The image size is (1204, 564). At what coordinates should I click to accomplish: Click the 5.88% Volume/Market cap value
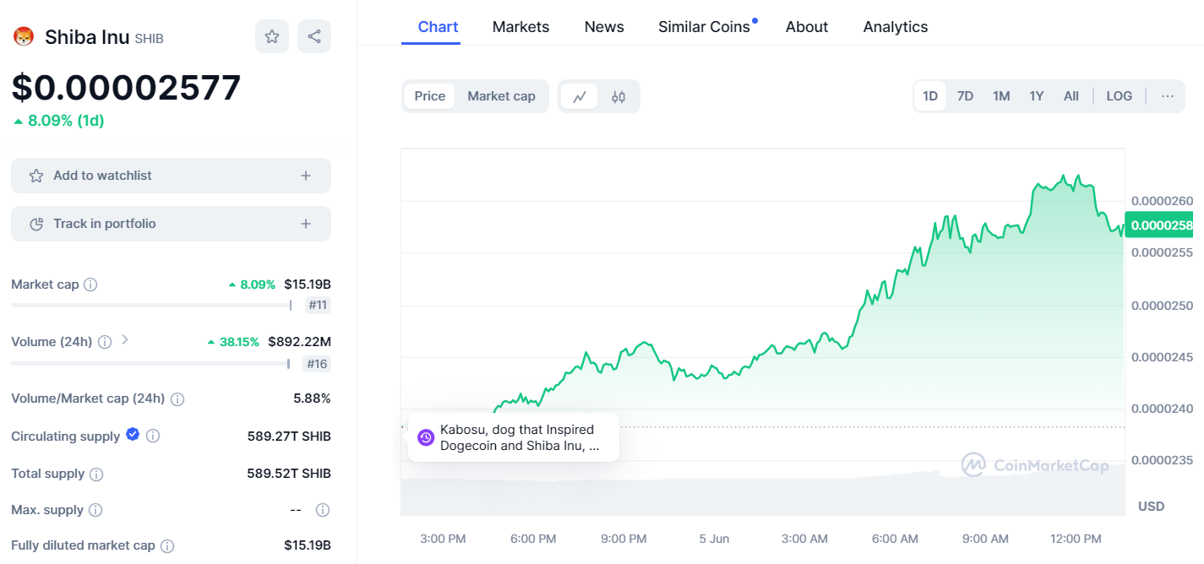[312, 399]
